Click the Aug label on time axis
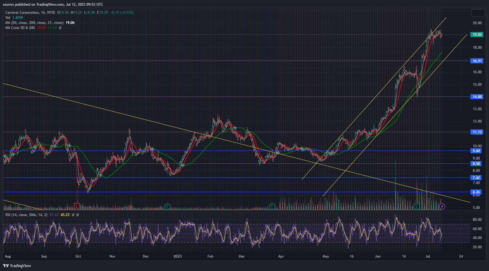Viewport: 489px width, 271px height. (x=8, y=256)
